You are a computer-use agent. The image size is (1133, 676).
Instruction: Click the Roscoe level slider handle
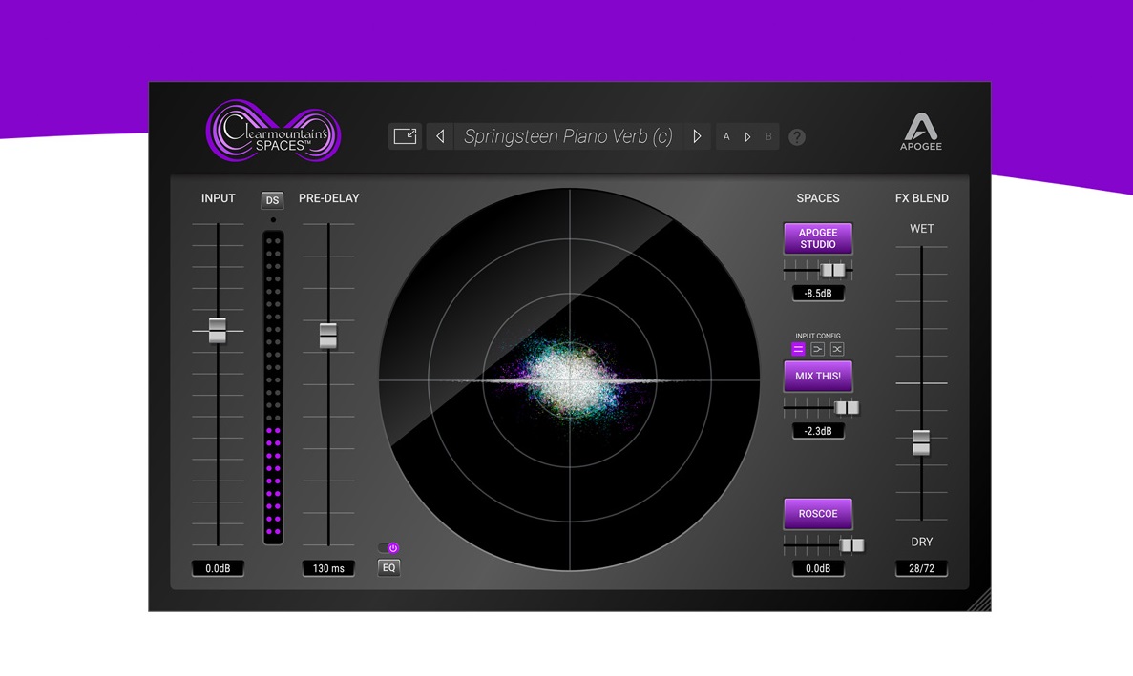pyautogui.click(x=851, y=544)
